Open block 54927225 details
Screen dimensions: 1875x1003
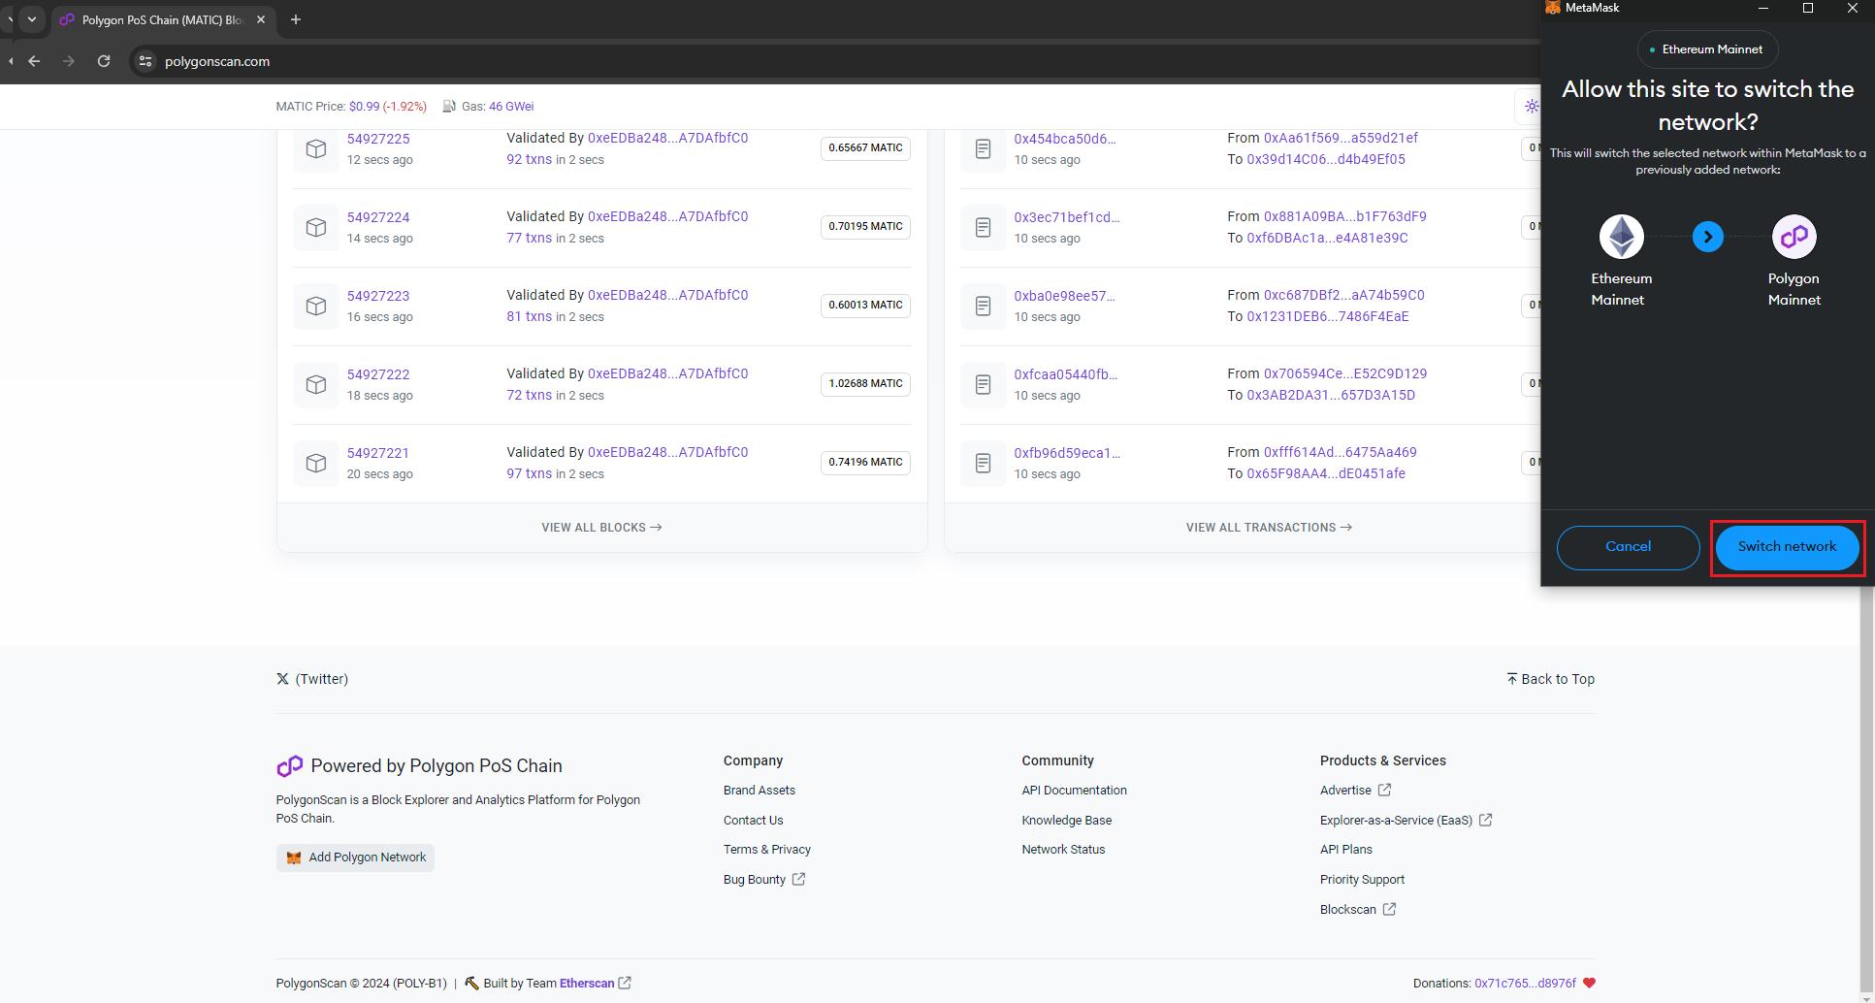pyautogui.click(x=378, y=139)
